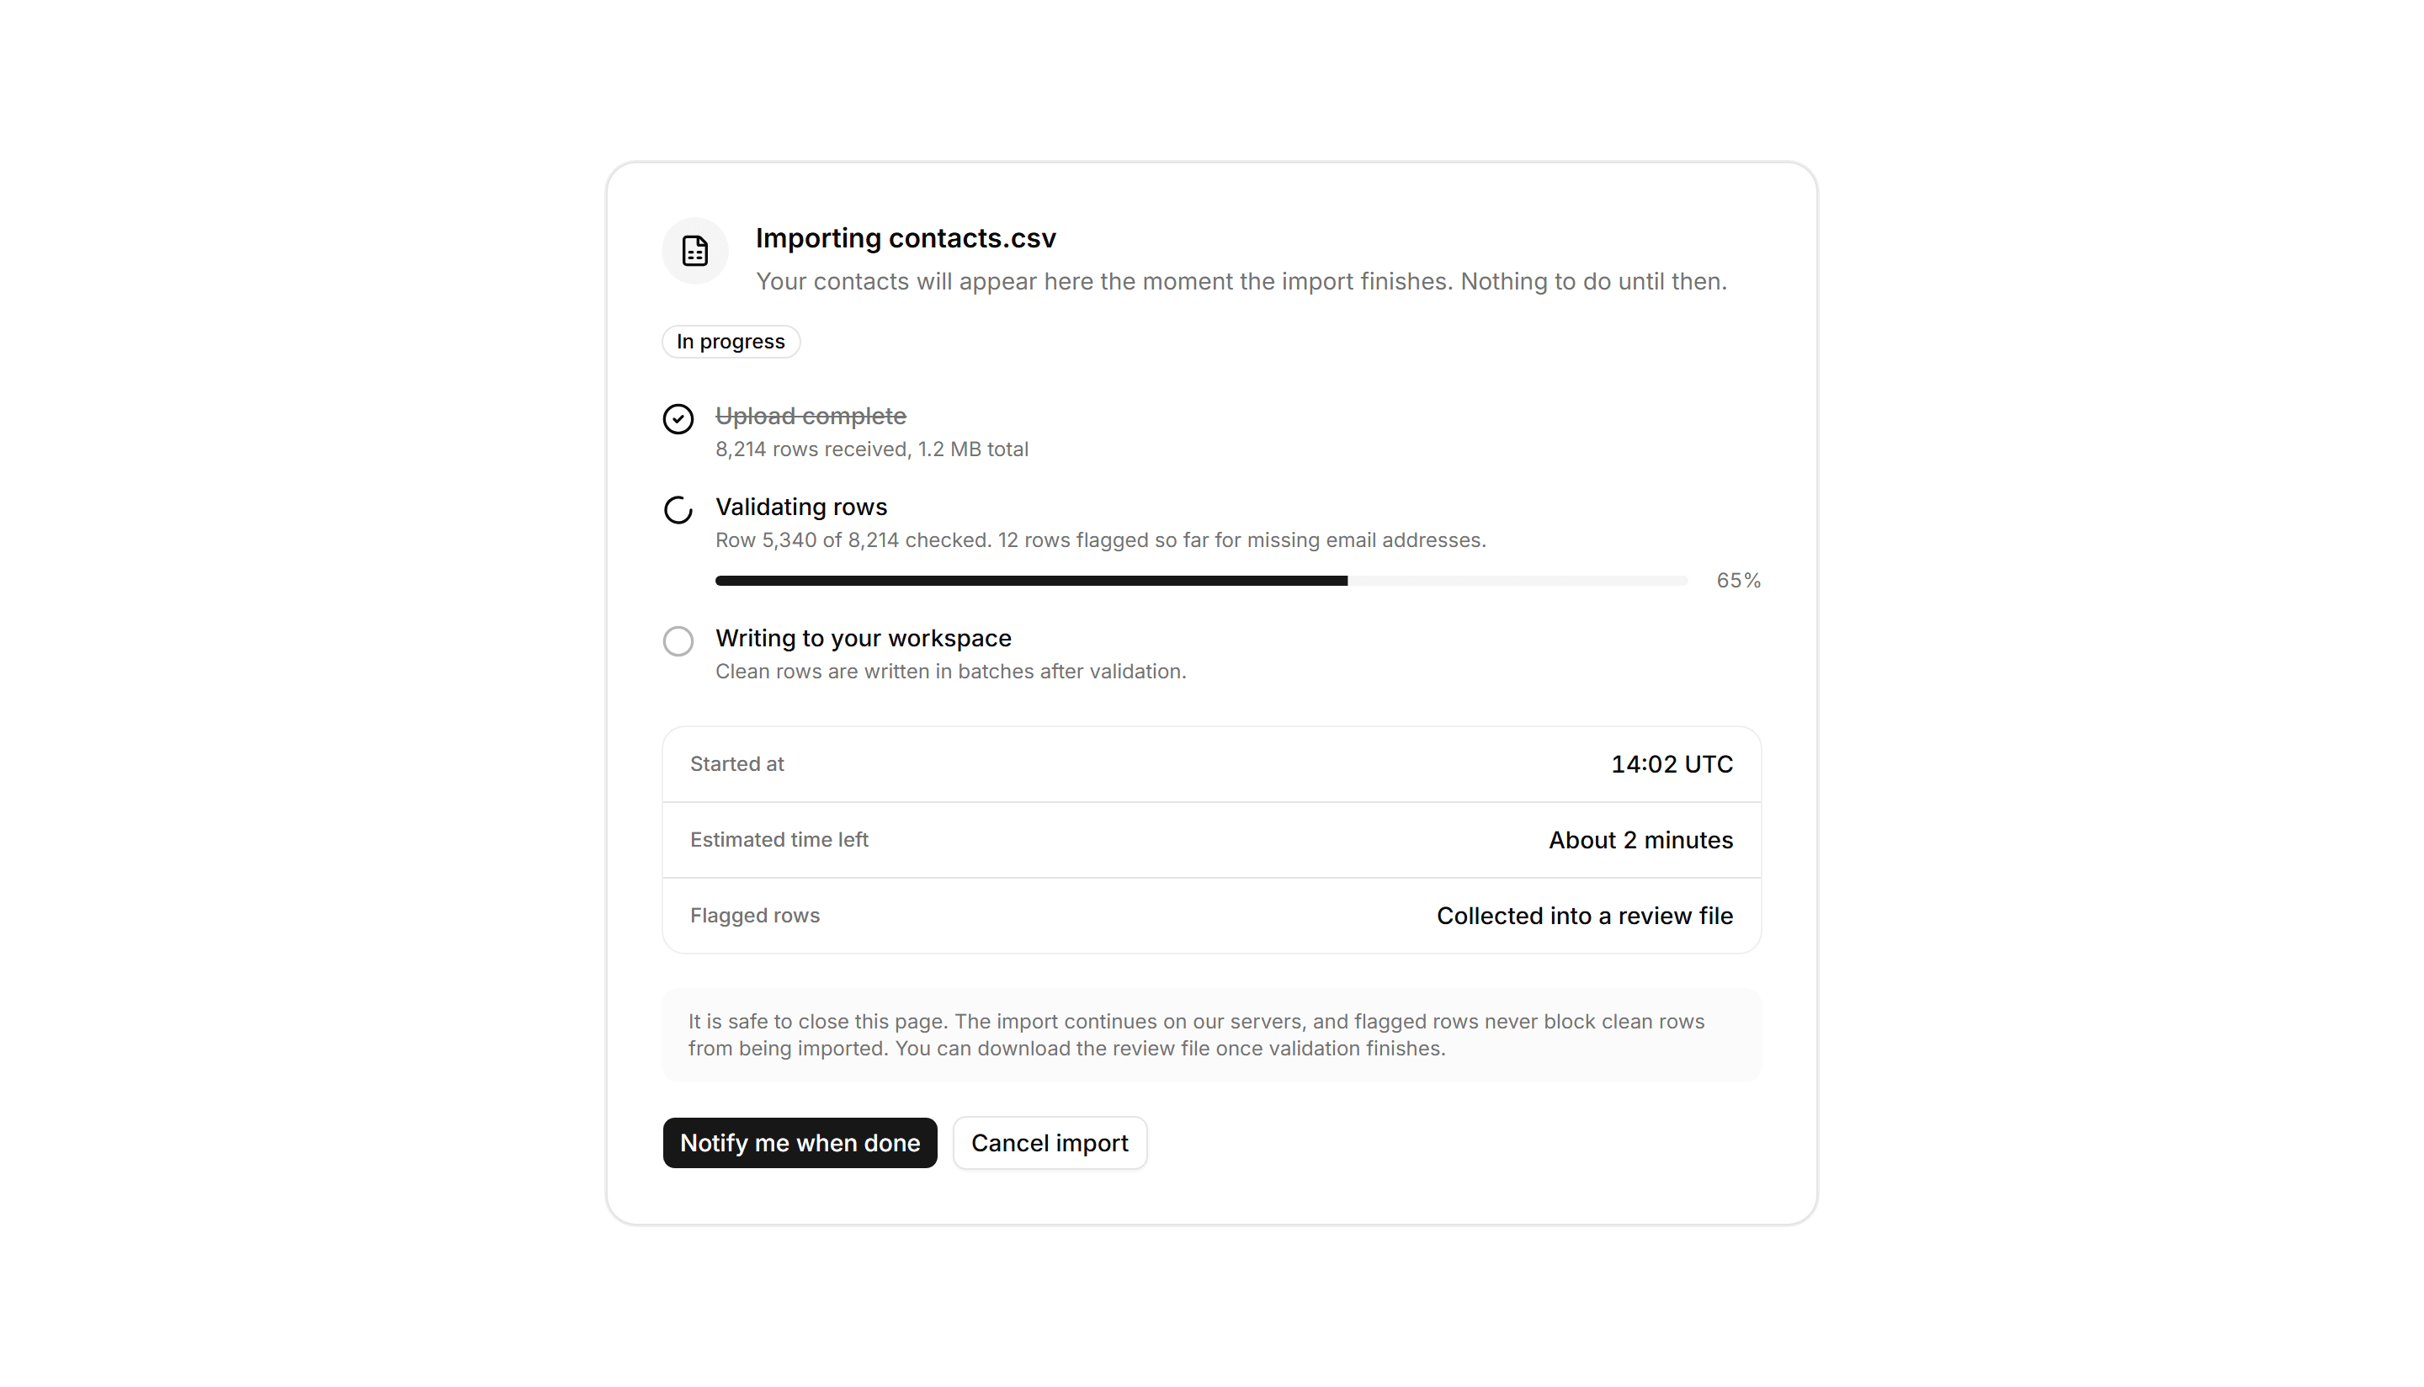Image resolution: width=2424 pixels, height=1387 pixels.
Task: Click the CSV file document icon
Action: coord(695,251)
